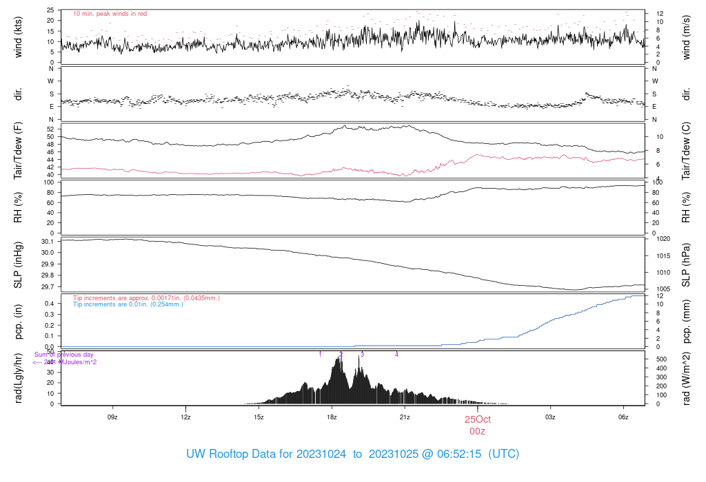This screenshot has height=482, width=706.
Task: Select the 'SLP (hPa)' axis label
Action: pos(686,265)
